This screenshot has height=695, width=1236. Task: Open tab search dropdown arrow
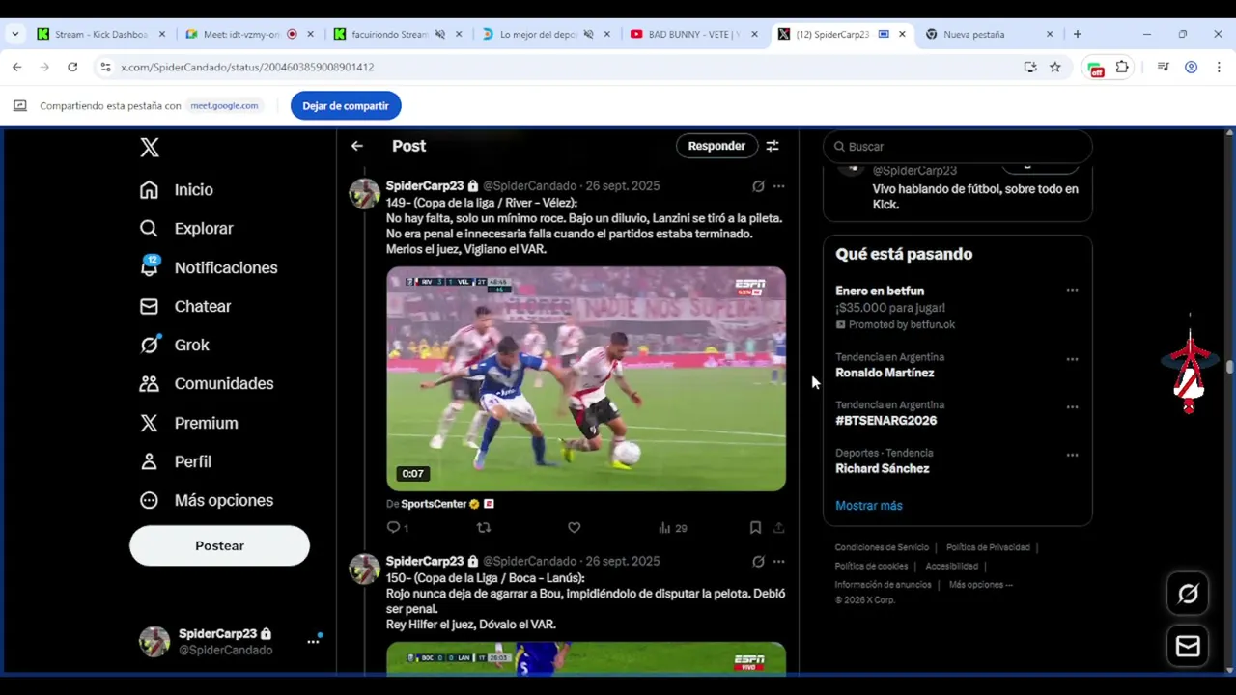[14, 34]
